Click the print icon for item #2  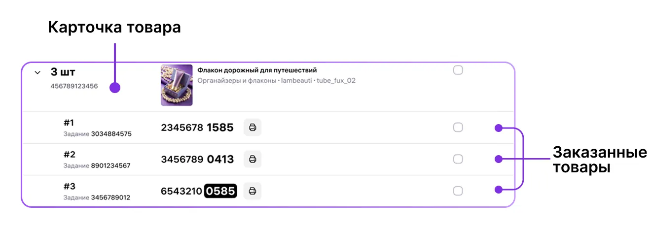253,159
